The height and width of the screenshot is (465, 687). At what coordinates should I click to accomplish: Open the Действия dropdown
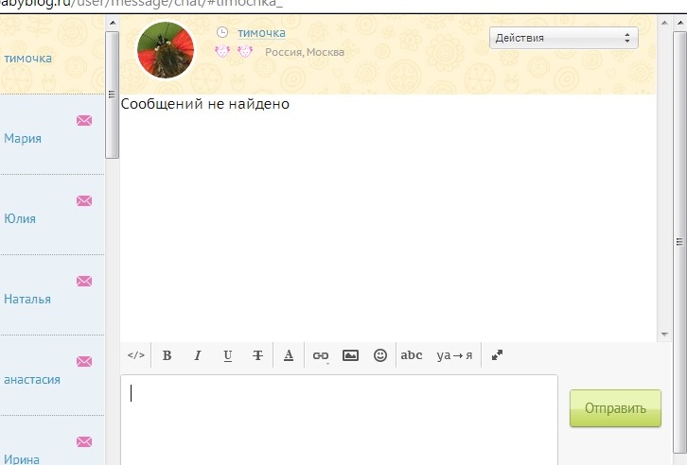[563, 38]
